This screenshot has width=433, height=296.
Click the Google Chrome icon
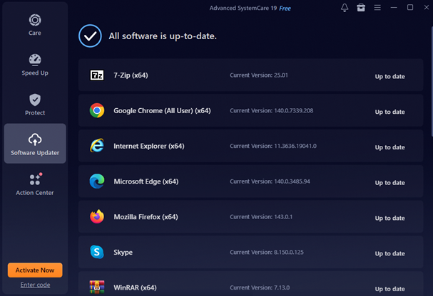tap(97, 111)
